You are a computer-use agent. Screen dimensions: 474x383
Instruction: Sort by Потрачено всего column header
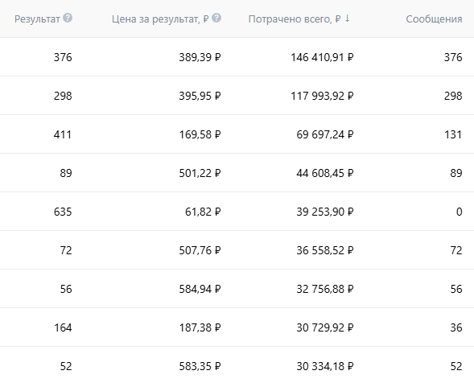(295, 19)
